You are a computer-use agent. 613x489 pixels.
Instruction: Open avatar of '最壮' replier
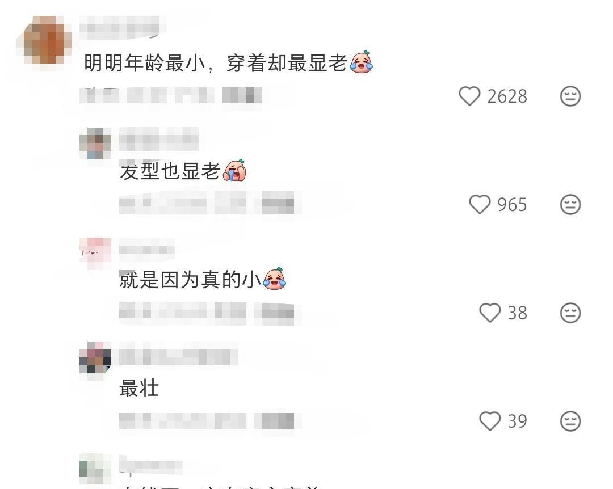point(95,358)
